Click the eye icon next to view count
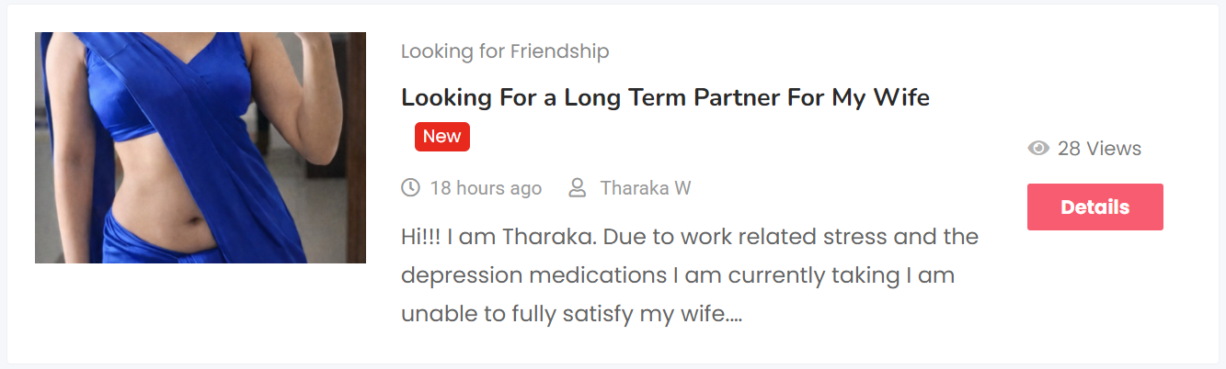This screenshot has height=369, width=1226. pyautogui.click(x=1038, y=149)
